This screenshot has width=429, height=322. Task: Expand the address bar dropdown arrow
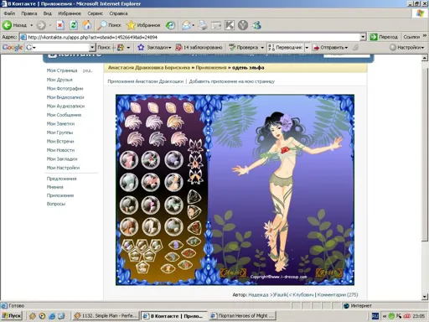(x=363, y=37)
